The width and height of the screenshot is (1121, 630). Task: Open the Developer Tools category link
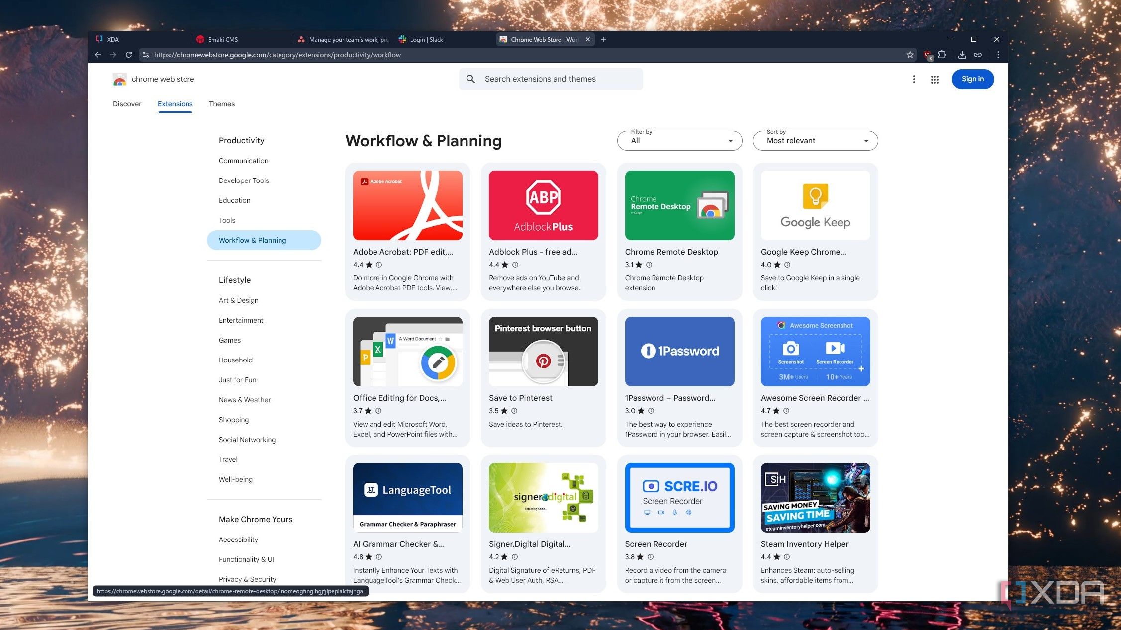[244, 180]
